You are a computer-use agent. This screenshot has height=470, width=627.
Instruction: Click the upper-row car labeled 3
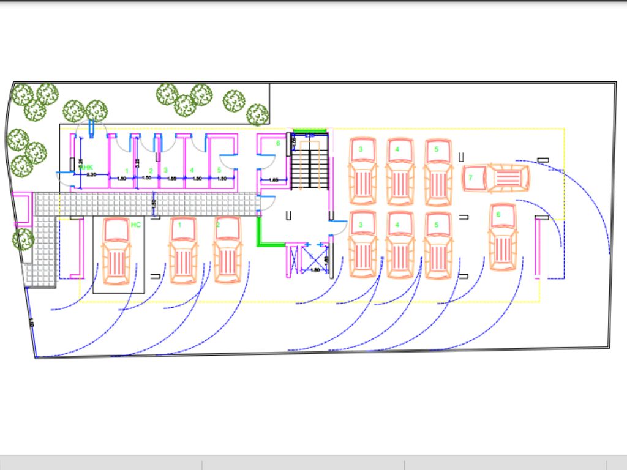click(x=361, y=171)
